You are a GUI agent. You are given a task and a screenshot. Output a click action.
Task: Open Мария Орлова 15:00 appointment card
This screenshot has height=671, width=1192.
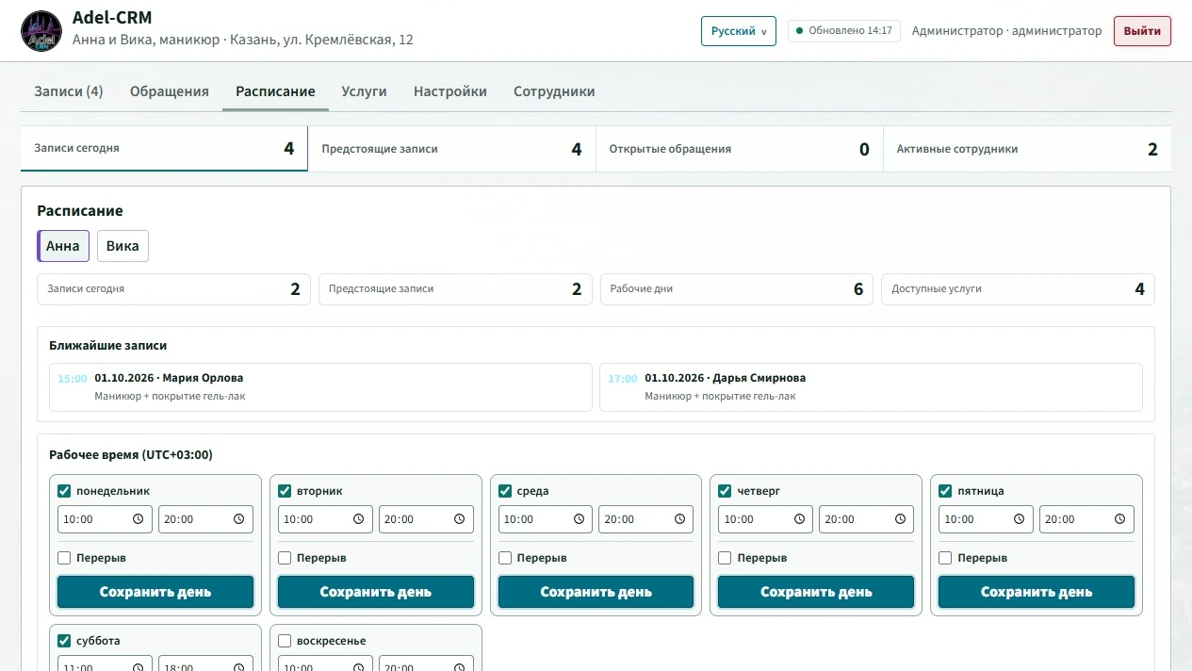(320, 387)
